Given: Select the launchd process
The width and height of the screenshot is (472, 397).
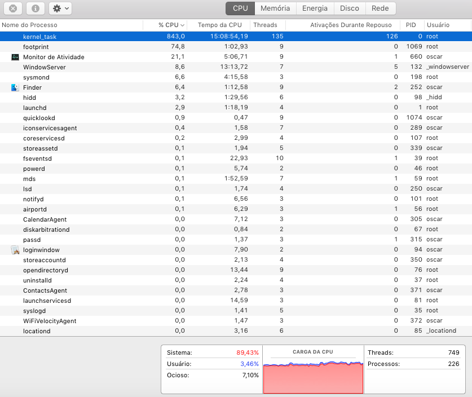Looking at the screenshot, I should [x=236, y=108].
